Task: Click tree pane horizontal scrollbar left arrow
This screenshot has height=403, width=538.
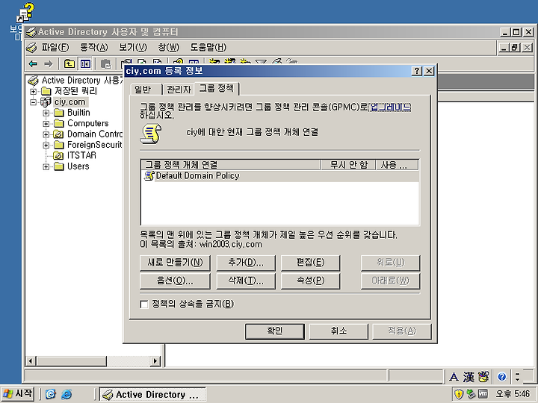Action: [x=31, y=361]
